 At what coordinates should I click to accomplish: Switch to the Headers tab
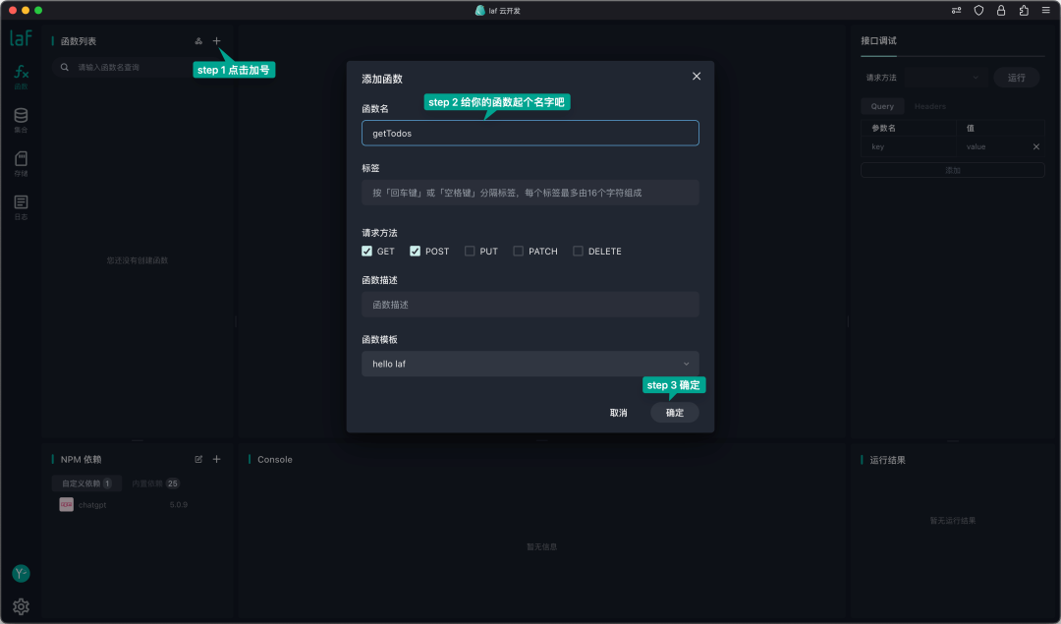pyautogui.click(x=929, y=106)
